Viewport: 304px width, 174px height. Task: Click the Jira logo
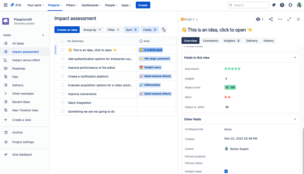(x=16, y=5)
